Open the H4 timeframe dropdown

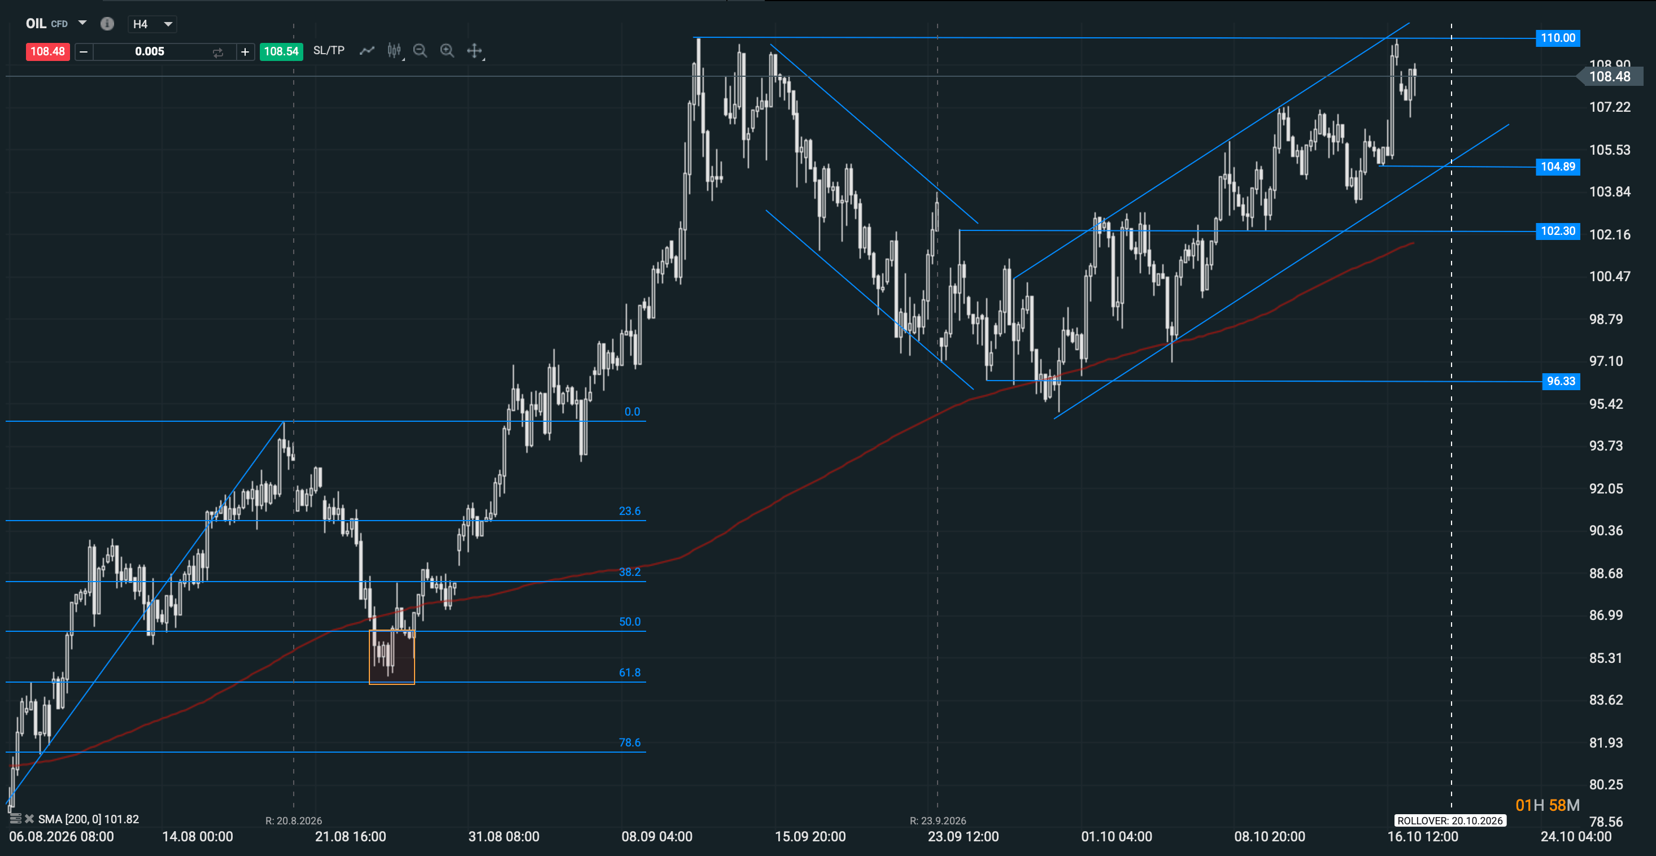click(152, 24)
